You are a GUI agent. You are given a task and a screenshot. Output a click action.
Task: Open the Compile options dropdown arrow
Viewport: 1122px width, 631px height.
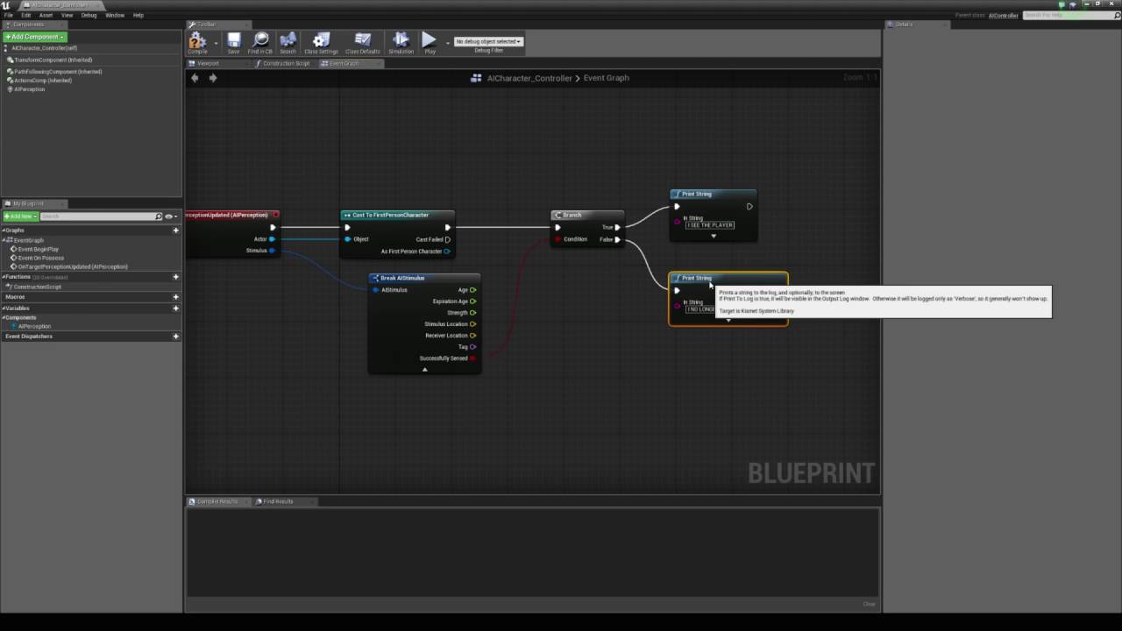click(216, 42)
